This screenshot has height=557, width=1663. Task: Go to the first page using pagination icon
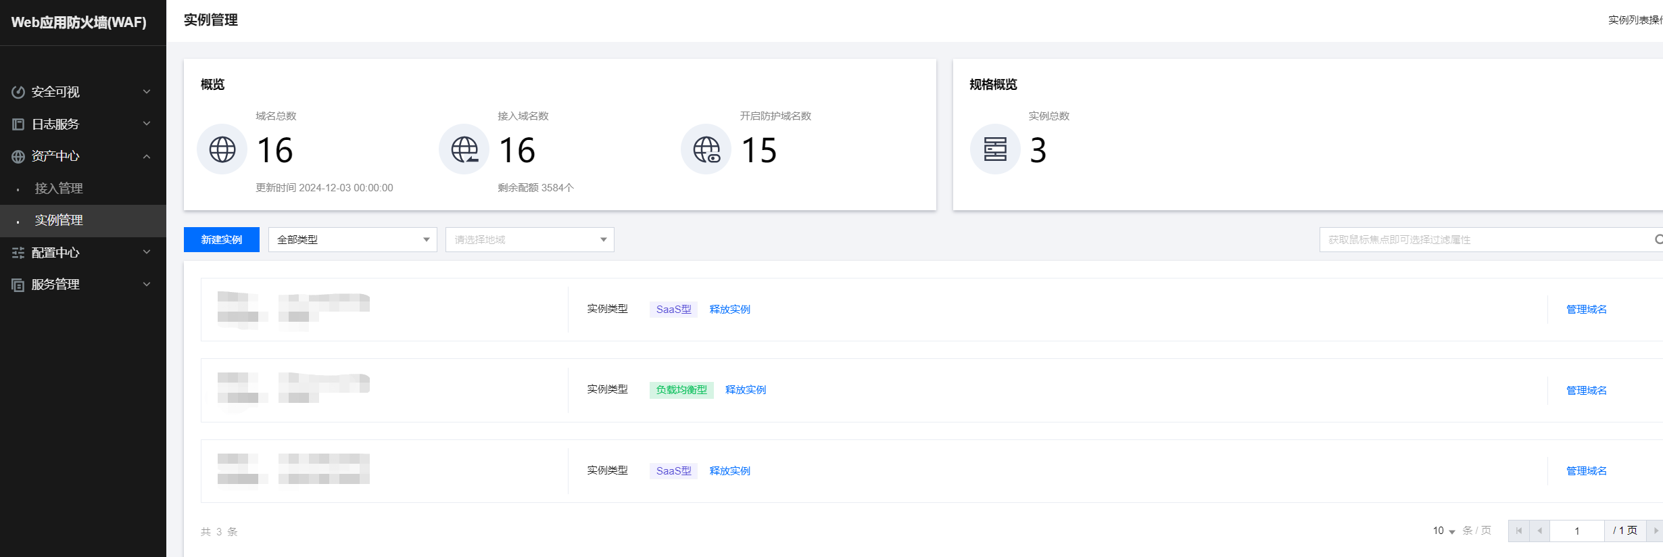tap(1519, 531)
